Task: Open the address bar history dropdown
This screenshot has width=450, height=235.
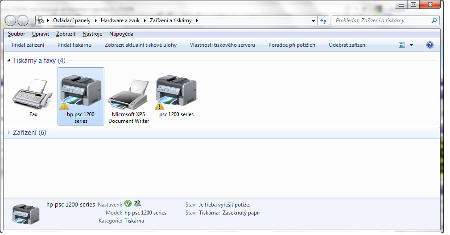Action: pyautogui.click(x=313, y=20)
